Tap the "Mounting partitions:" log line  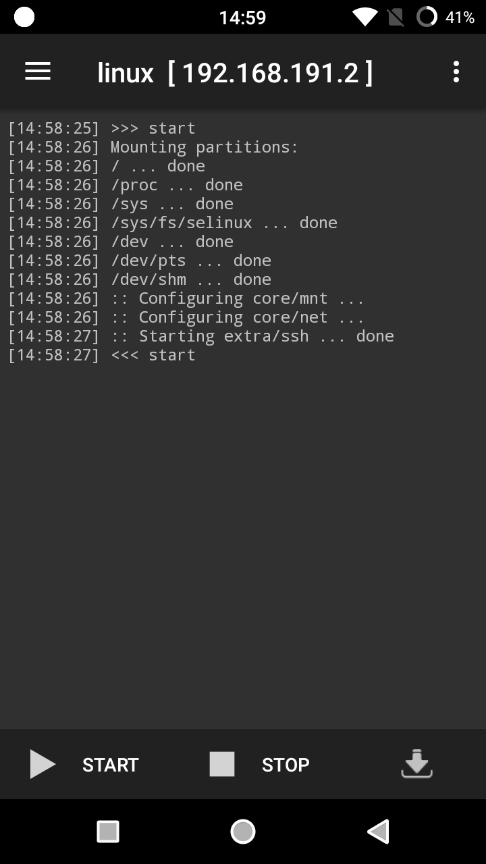click(204, 147)
